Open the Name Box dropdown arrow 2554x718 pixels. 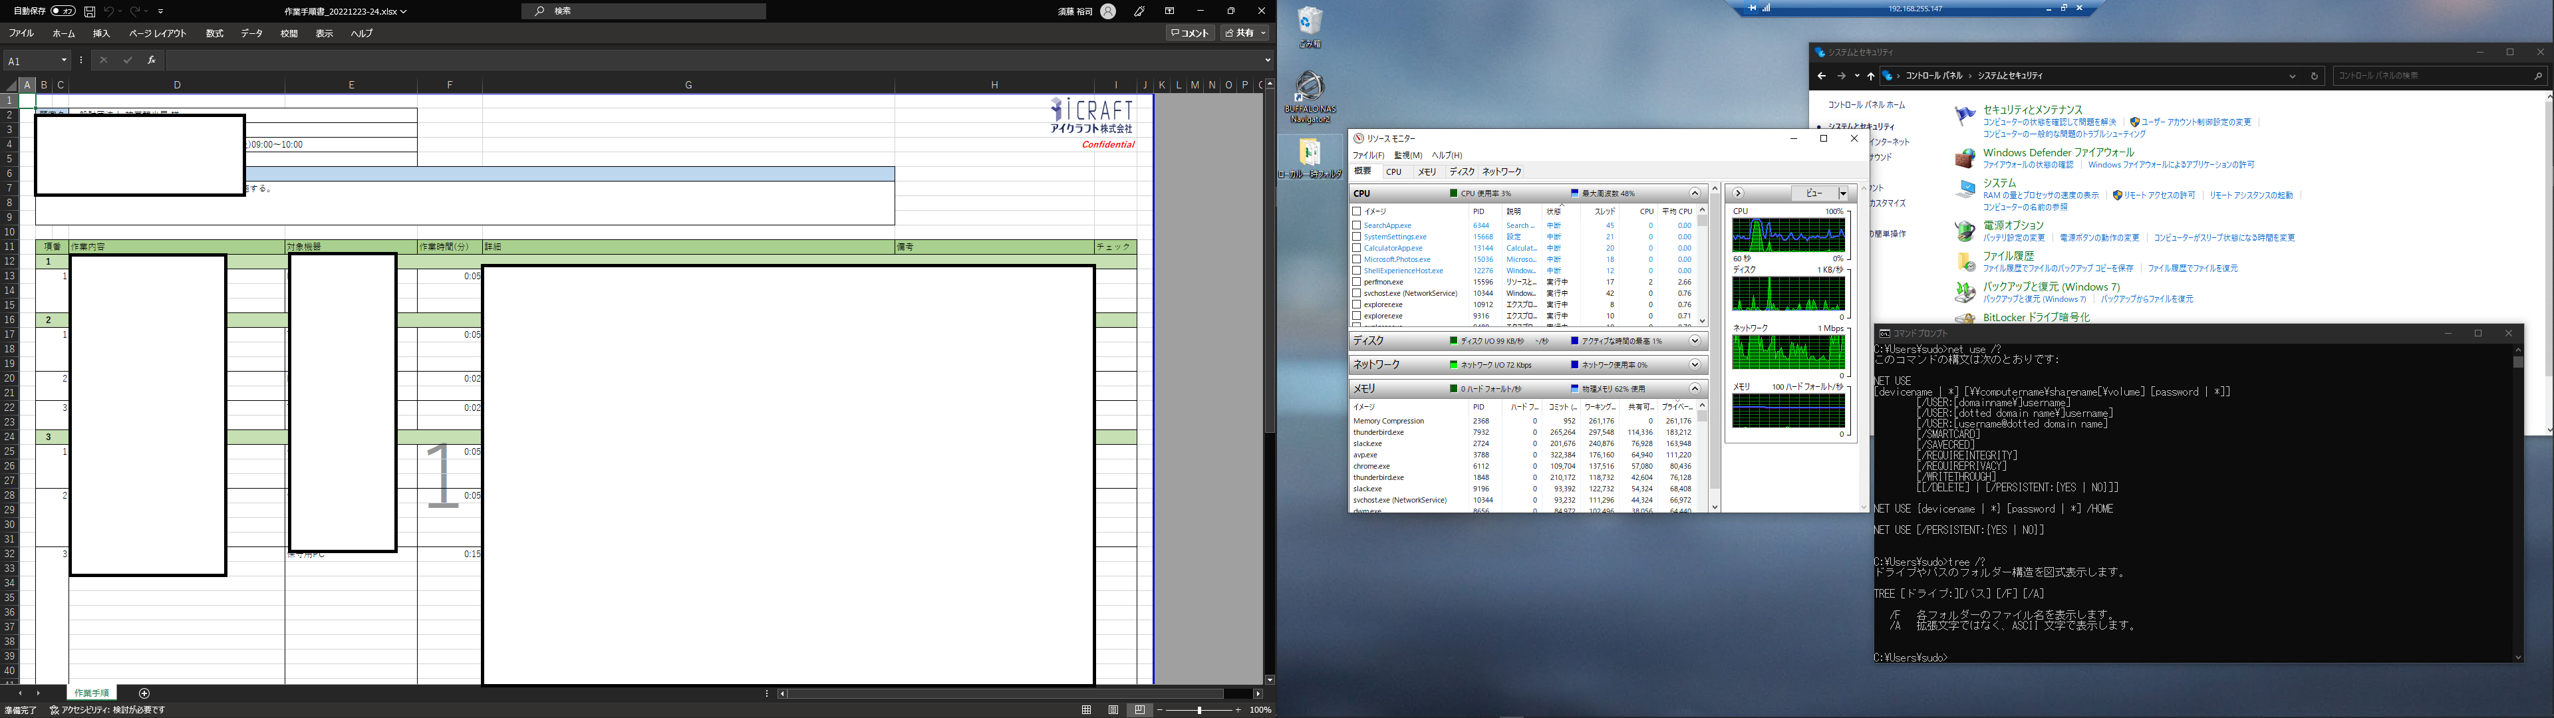click(65, 60)
